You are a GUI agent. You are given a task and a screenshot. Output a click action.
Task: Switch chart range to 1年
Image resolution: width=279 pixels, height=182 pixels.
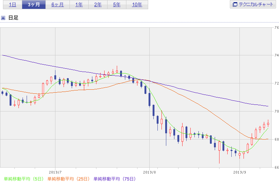point(79,5)
